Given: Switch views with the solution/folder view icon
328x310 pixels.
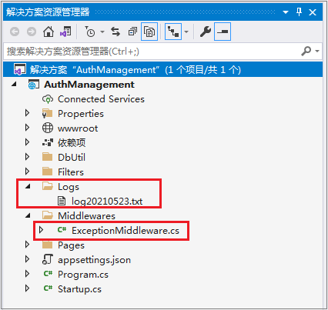Looking at the screenshot, I should 65,32.
